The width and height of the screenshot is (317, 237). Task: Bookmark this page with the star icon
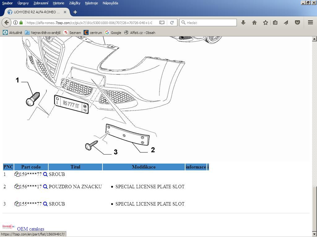point(265,23)
